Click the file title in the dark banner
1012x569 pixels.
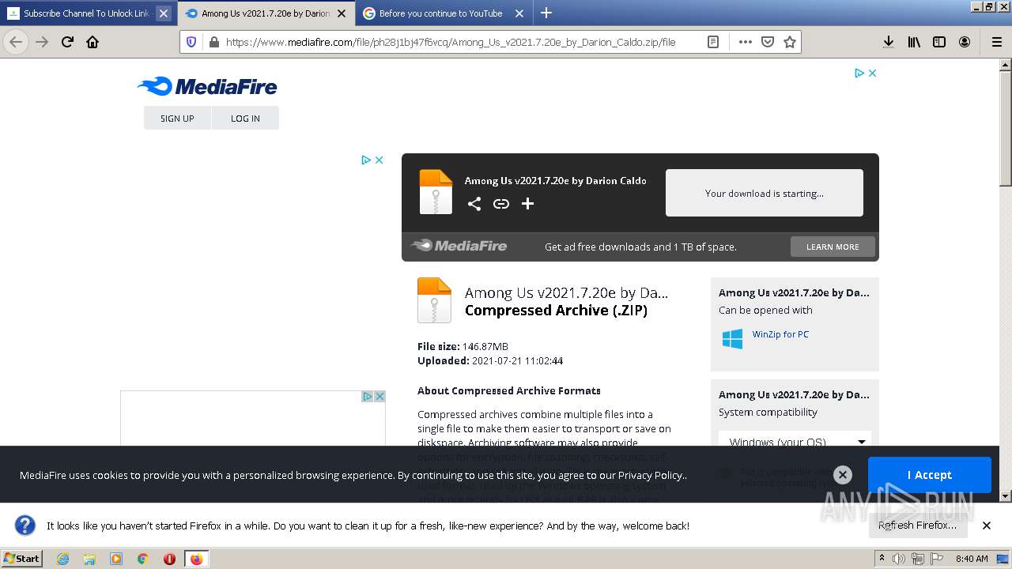[x=556, y=181]
